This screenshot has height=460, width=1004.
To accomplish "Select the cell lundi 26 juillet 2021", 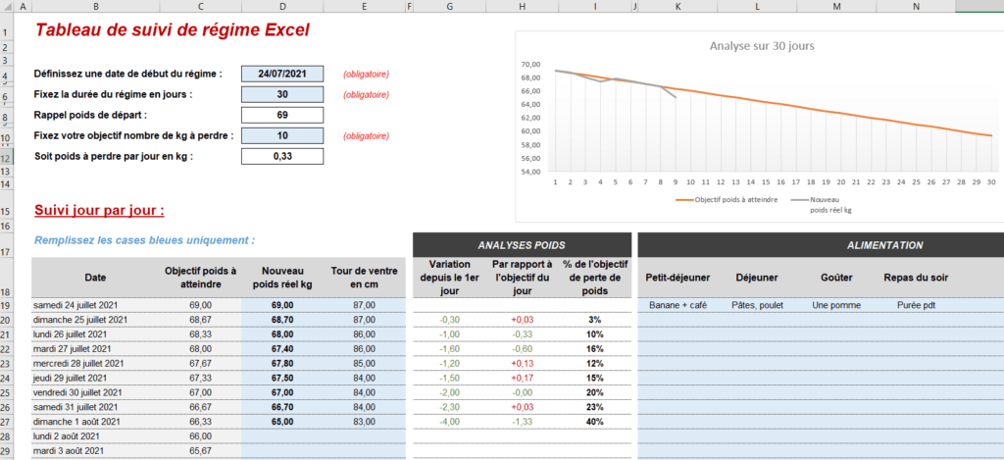I will 95,334.
